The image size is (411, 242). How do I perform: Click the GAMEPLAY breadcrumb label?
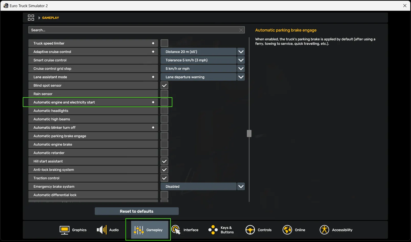(x=50, y=18)
